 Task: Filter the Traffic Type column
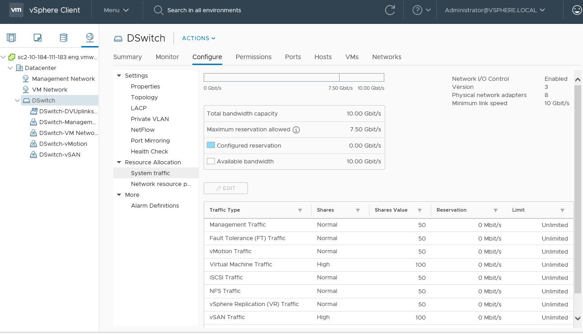pos(300,210)
